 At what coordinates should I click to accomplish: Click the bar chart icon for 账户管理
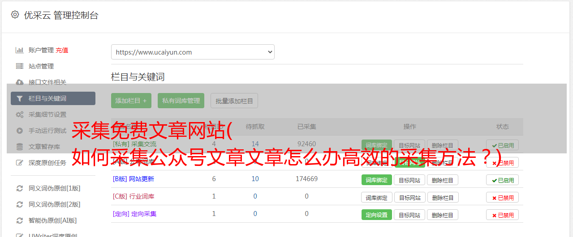point(20,50)
